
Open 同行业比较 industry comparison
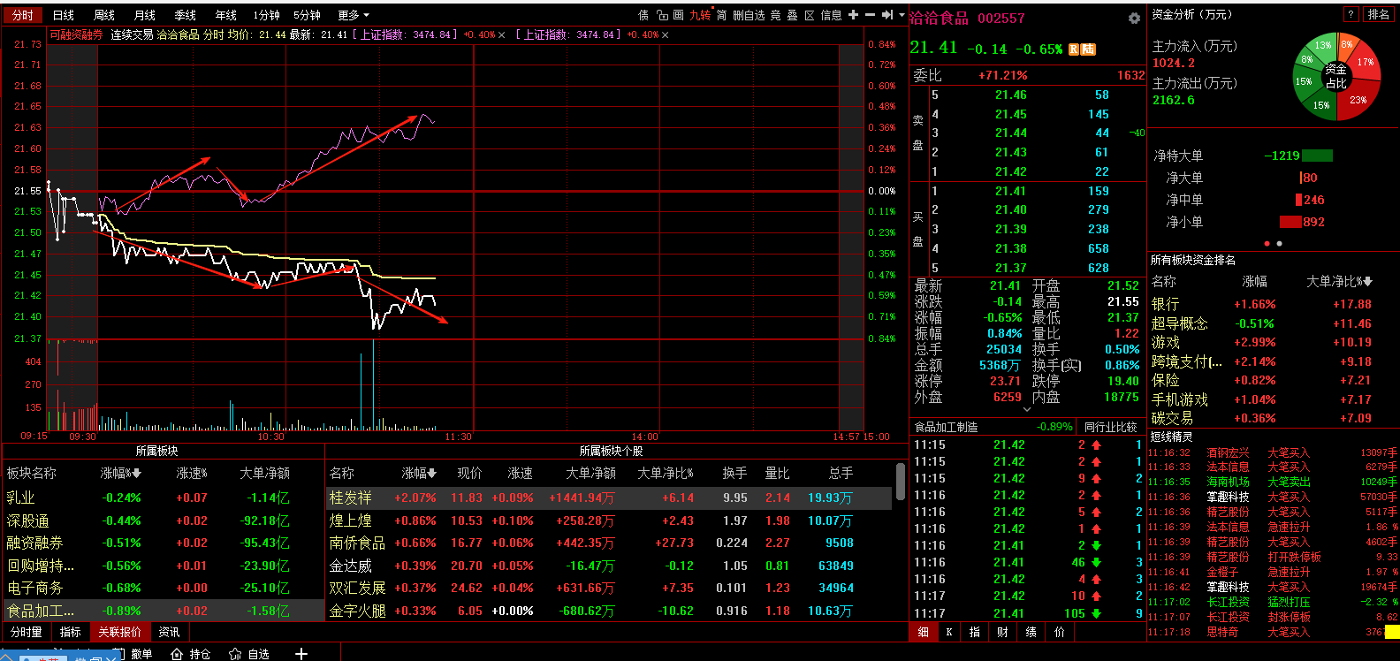[x=1110, y=427]
